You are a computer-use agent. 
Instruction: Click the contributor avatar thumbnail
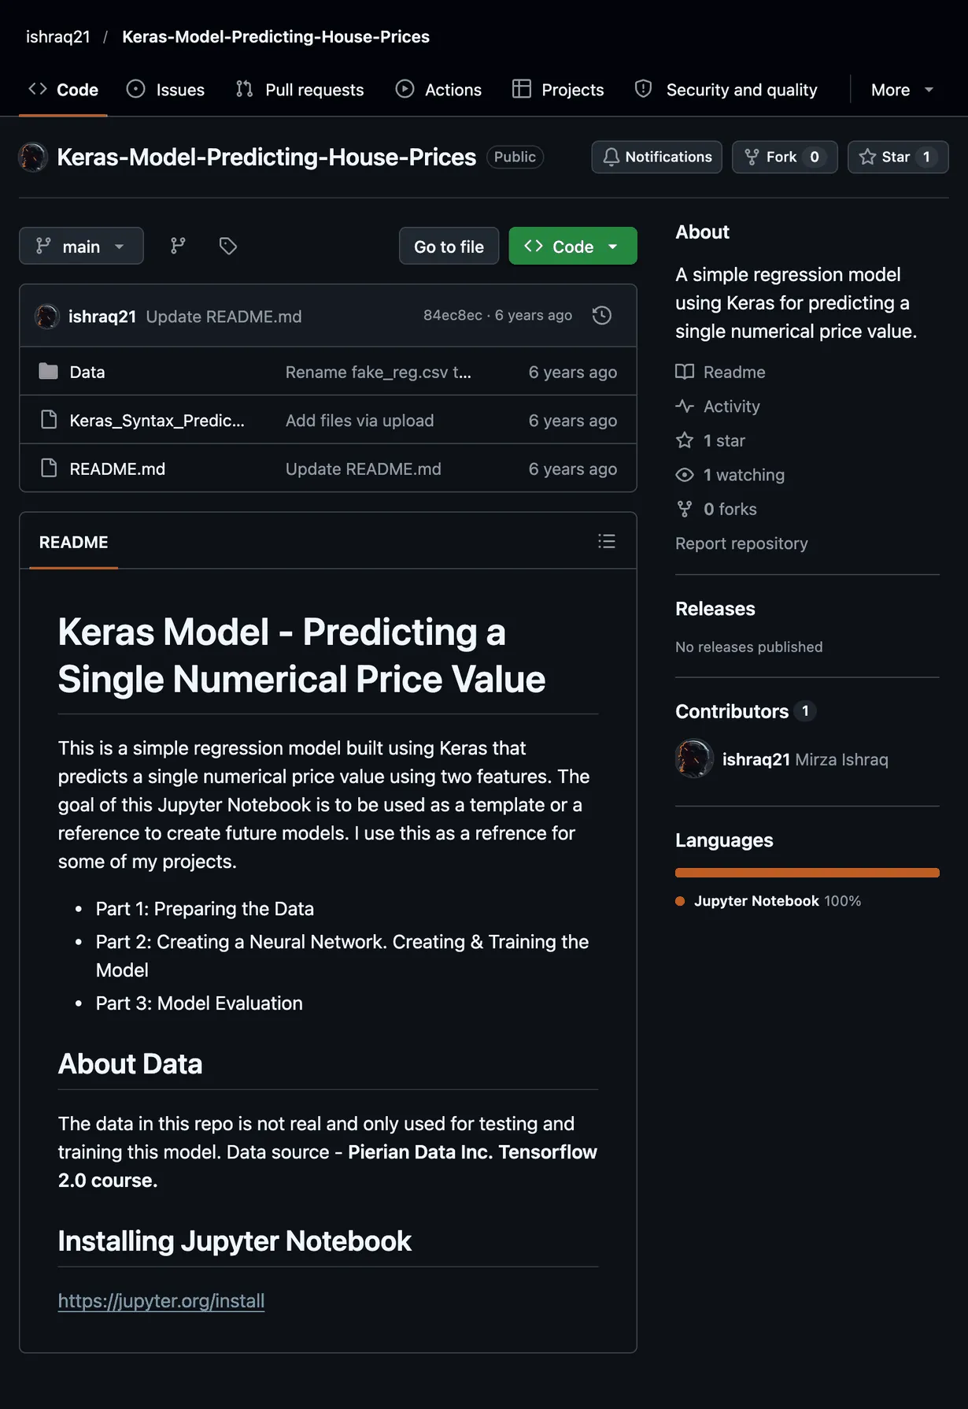point(694,758)
